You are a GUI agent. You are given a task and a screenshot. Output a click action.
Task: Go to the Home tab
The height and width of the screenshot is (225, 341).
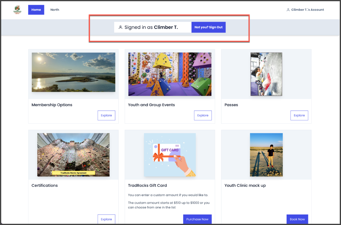point(36,10)
